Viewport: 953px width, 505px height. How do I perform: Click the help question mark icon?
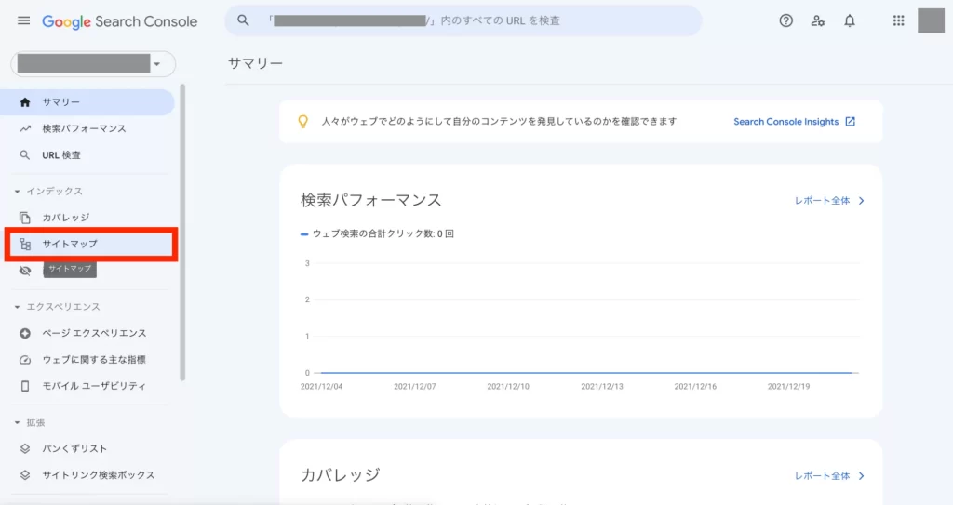[785, 20]
